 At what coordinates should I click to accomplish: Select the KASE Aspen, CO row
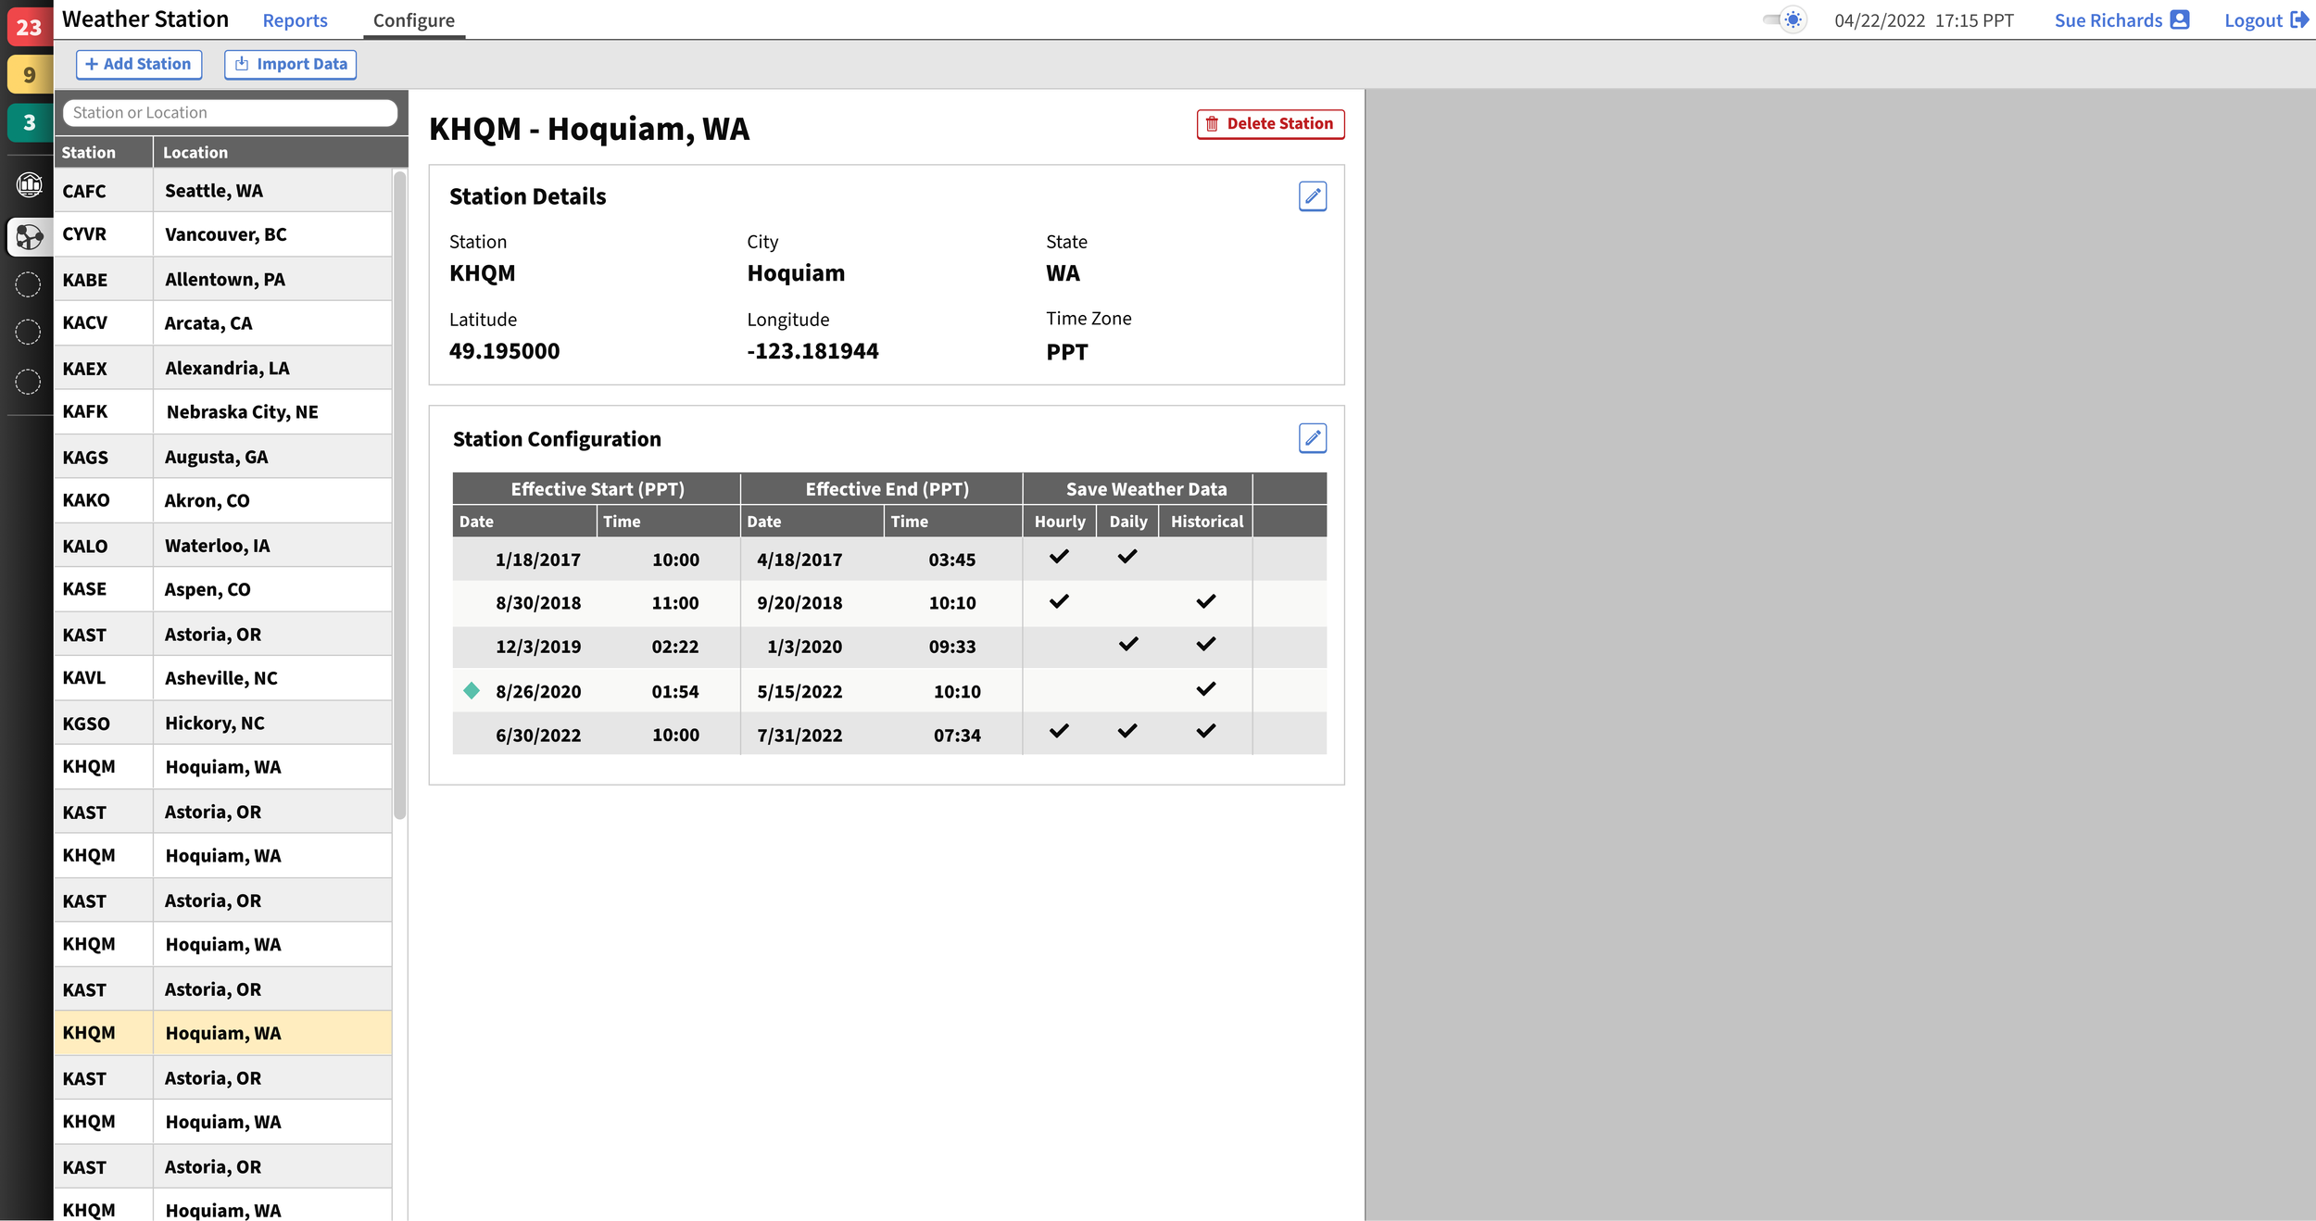tap(223, 589)
